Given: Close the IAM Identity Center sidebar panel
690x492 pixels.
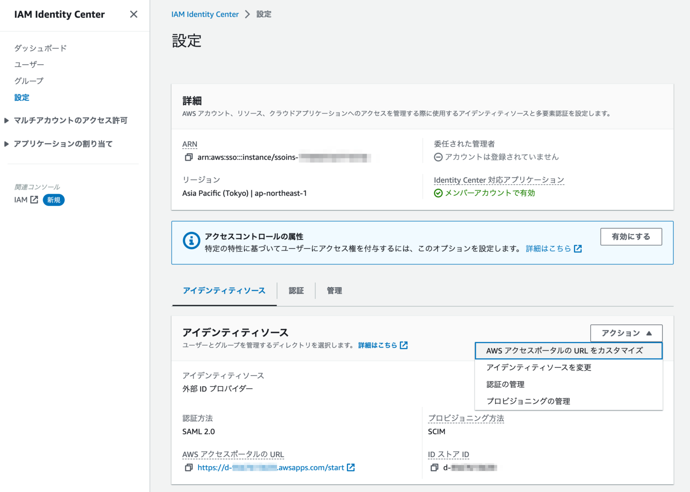Looking at the screenshot, I should pos(133,14).
